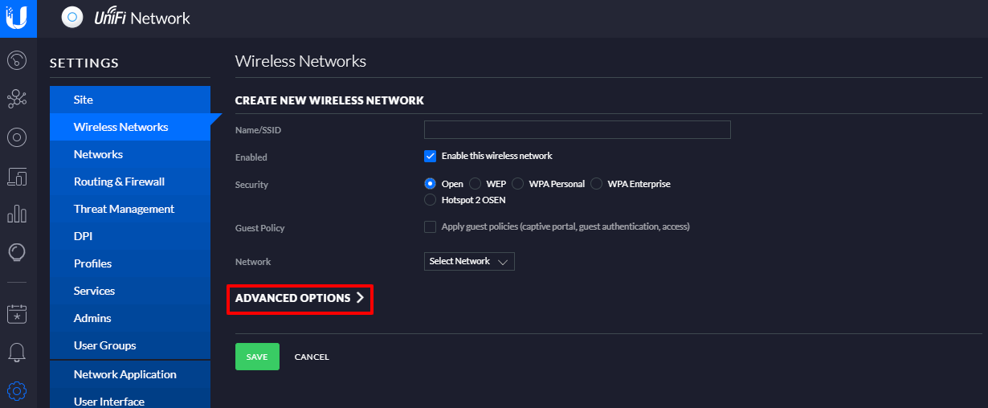Open the Topology nodes icon
The height and width of the screenshot is (408, 988).
17,98
